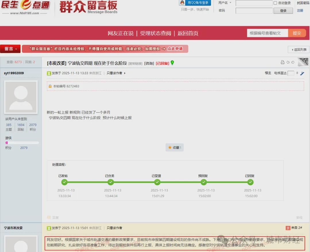Open the red 留言 dropdown button
This screenshot has height=252, width=310.
[x=10, y=49]
